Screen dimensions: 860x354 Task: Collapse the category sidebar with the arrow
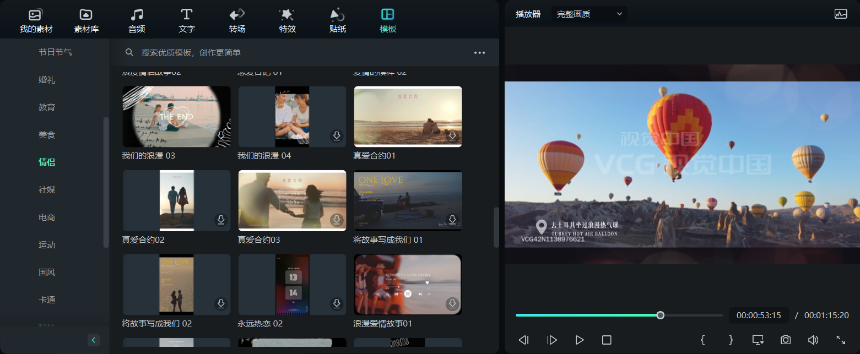pyautogui.click(x=94, y=340)
